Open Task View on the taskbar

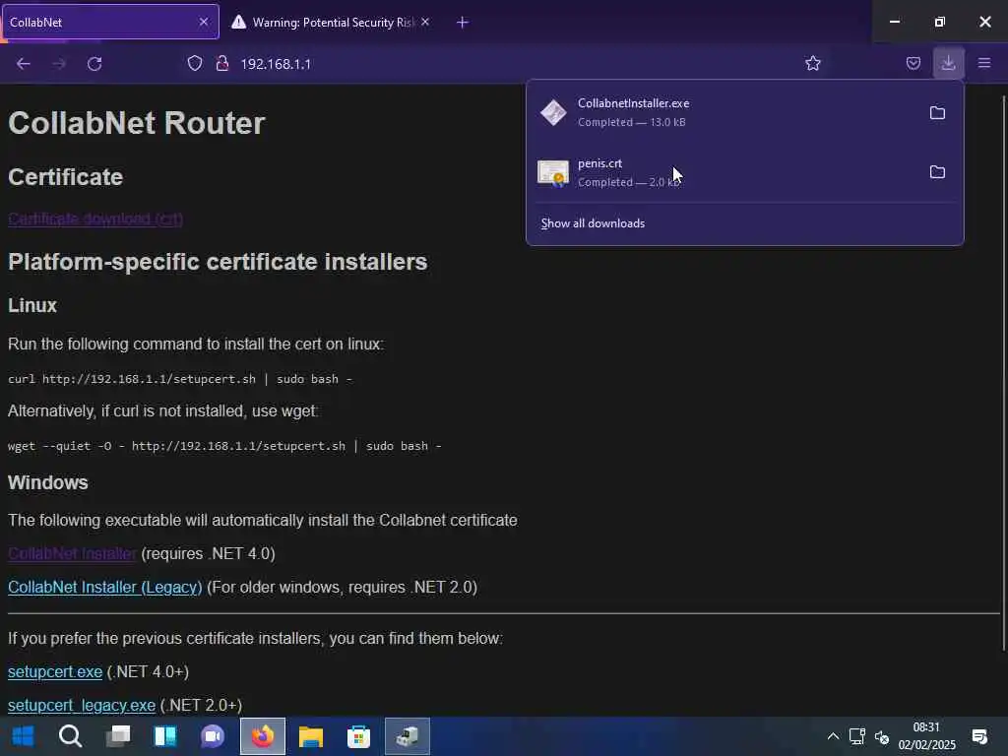coord(118,736)
